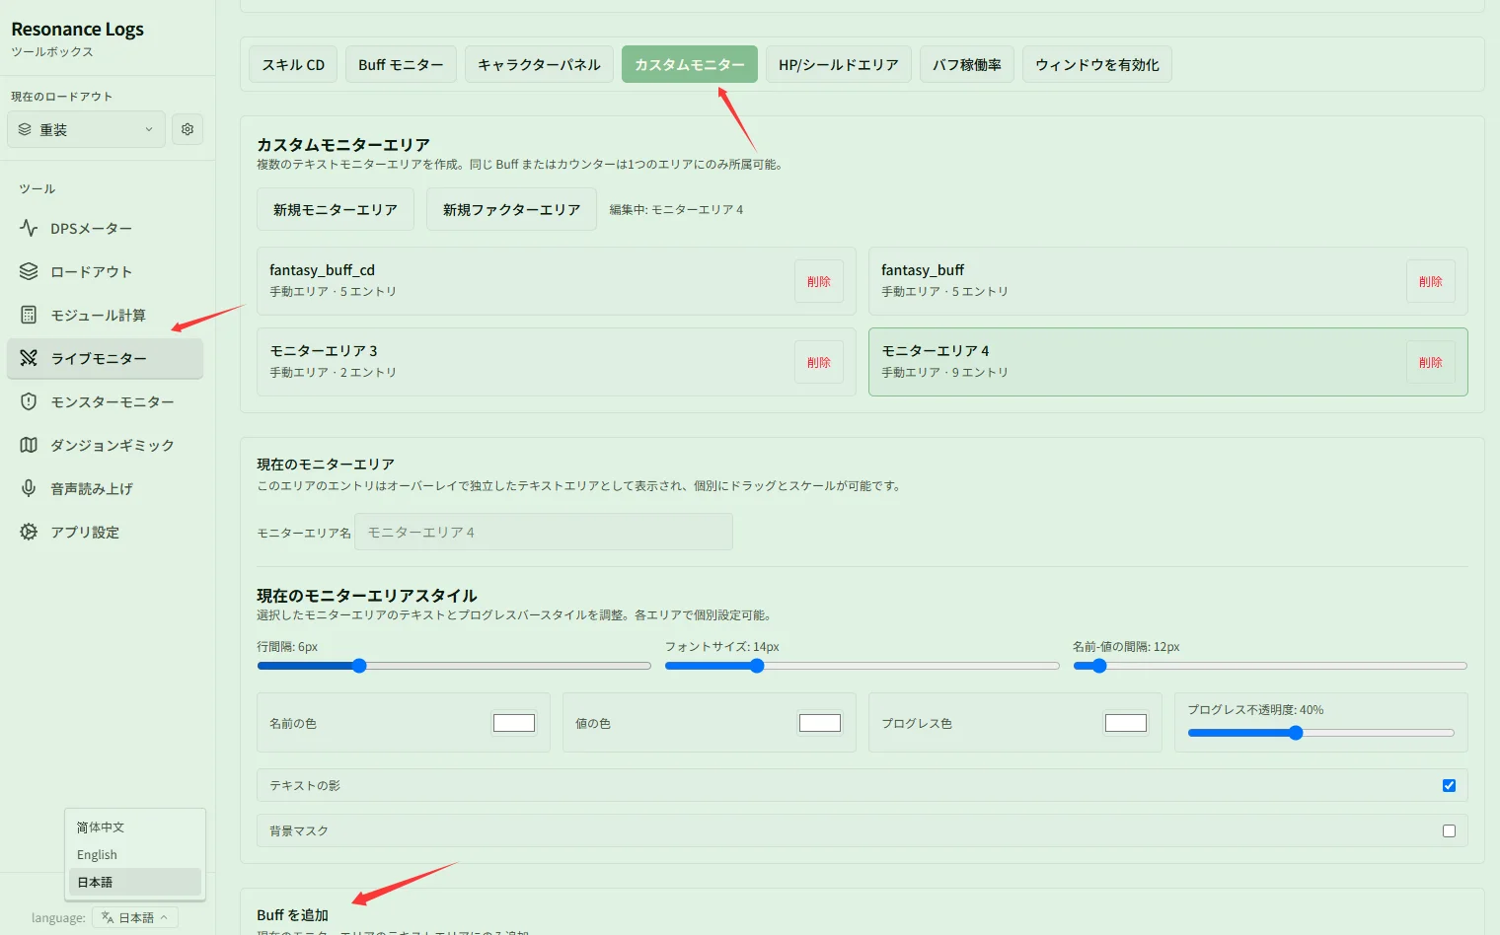Click the translate icon in language selector
1500x935 pixels.
click(108, 917)
